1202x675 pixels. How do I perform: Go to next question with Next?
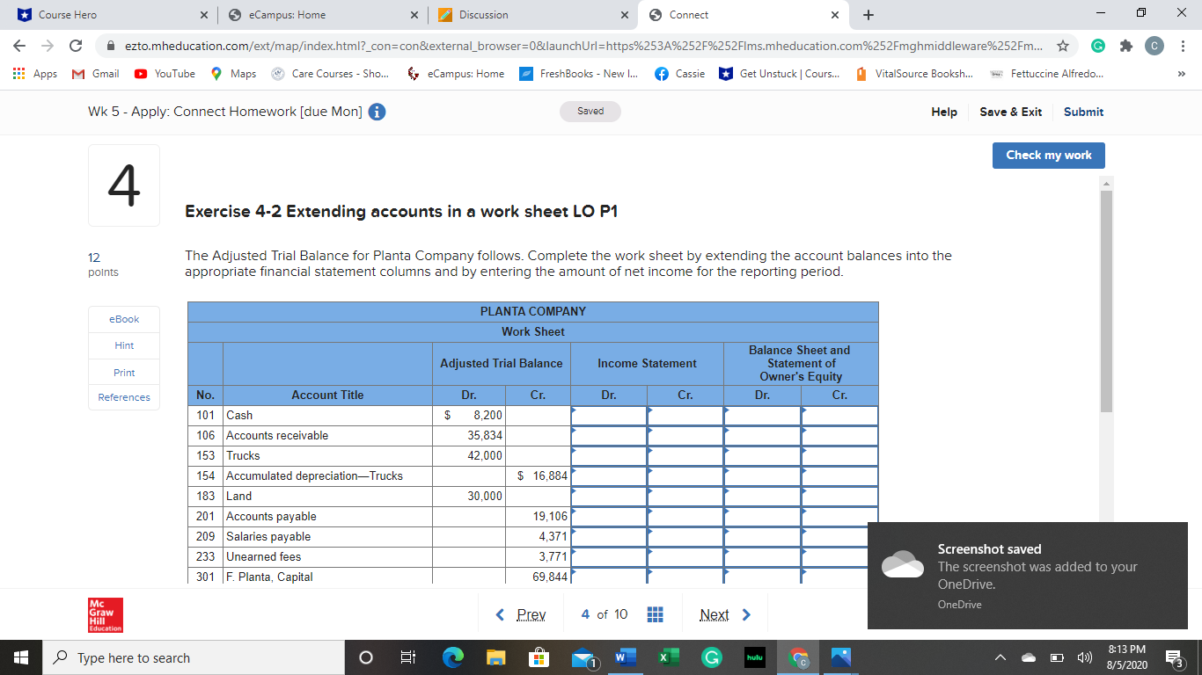tap(725, 614)
